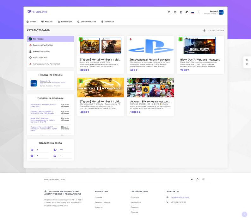Open recent sale Mortal Kombat 11 Ultimate PS4 и PS5 Онлайн
The width and height of the screenshot is (251, 221).
[42, 112]
